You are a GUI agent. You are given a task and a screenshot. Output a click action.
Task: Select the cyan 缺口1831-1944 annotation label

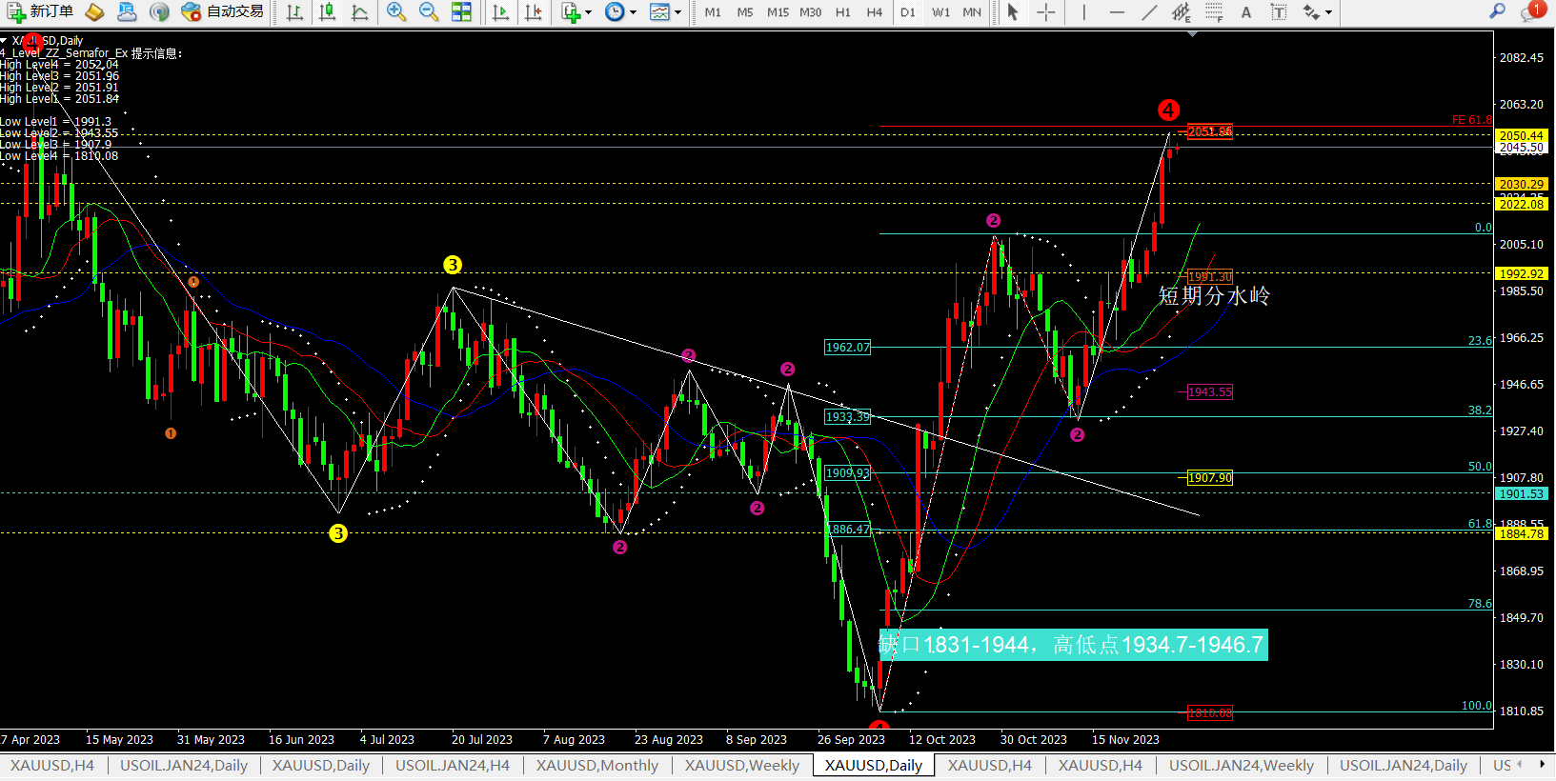tap(1072, 645)
